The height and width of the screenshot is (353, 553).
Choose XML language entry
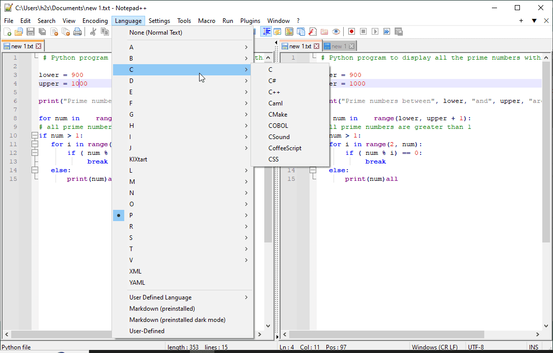pos(183,271)
